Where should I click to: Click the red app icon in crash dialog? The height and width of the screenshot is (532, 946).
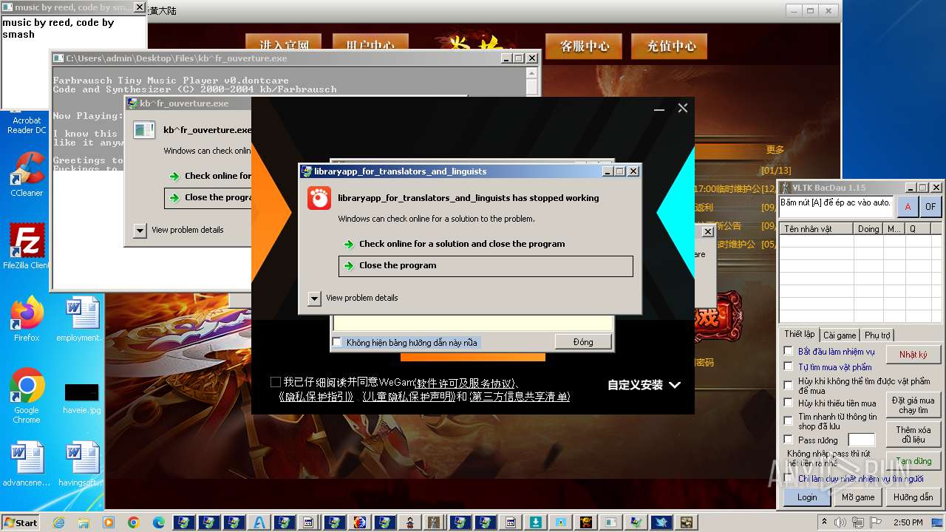click(319, 198)
